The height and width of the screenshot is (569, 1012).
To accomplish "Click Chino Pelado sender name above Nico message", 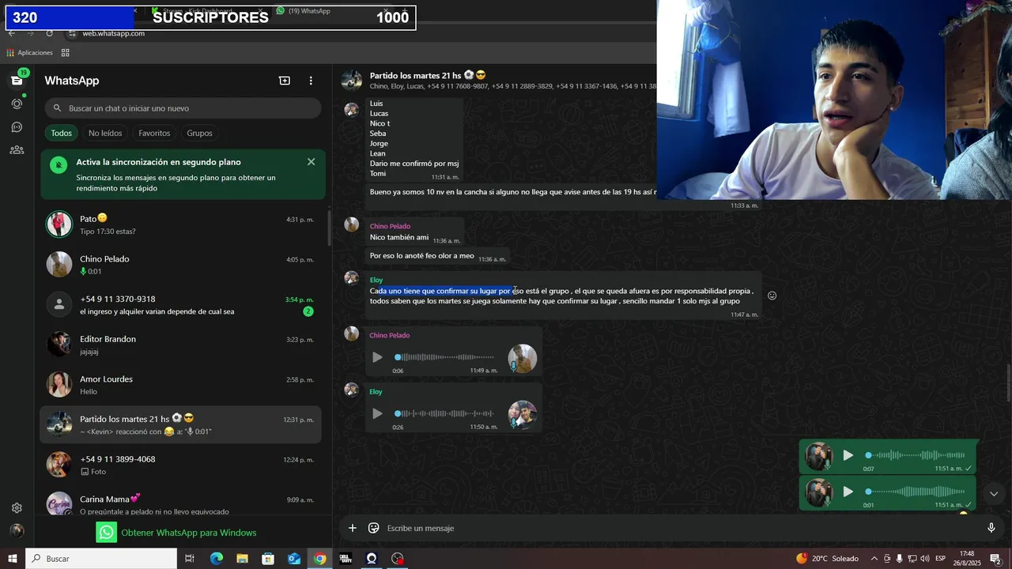I will [390, 226].
